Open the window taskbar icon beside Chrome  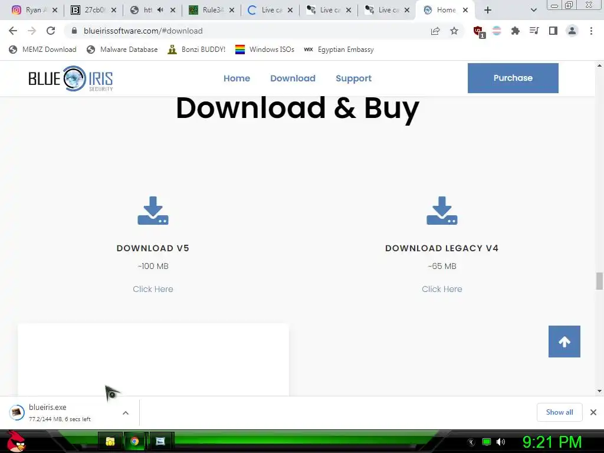pyautogui.click(x=160, y=441)
